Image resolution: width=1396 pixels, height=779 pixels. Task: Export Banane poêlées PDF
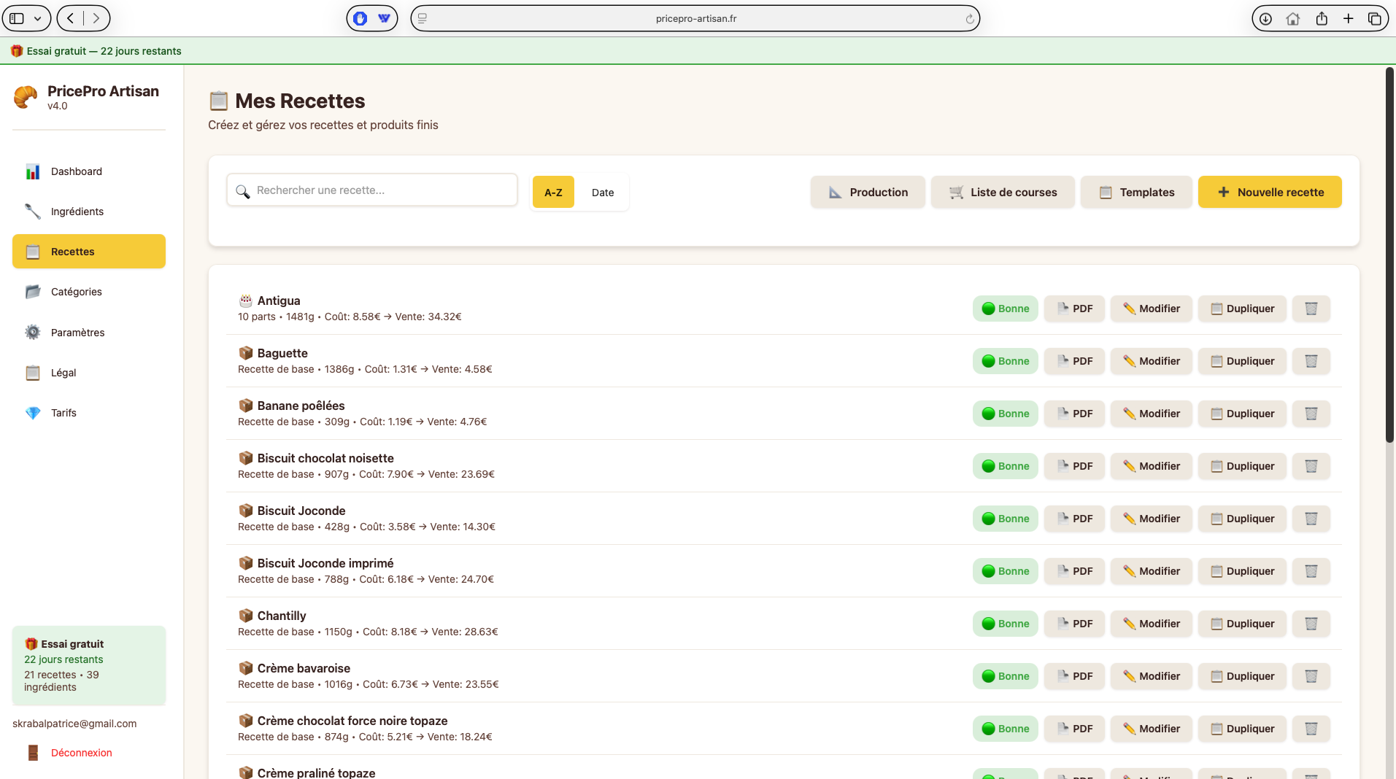[x=1074, y=414]
